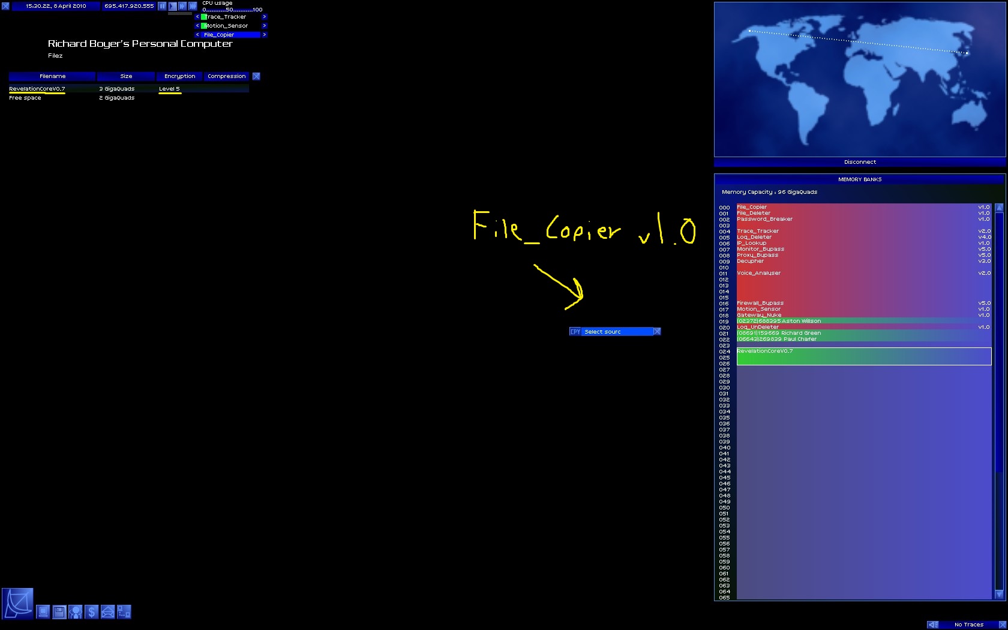Open the envelope mail icon
The image size is (1008, 630).
click(107, 612)
